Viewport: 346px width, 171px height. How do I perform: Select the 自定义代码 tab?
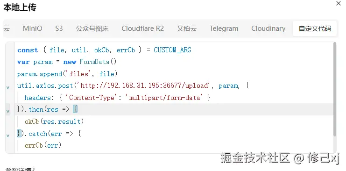(315, 28)
